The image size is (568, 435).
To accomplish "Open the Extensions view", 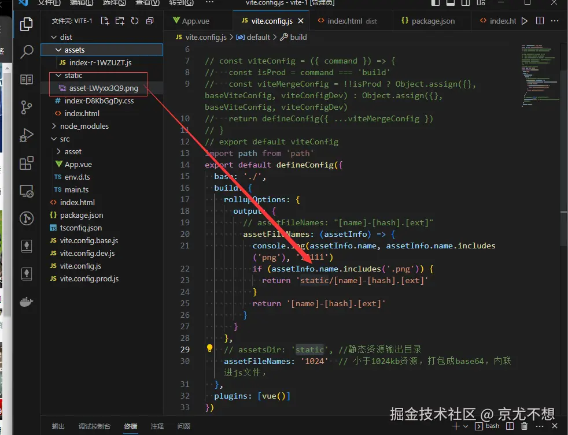I will 27,163.
